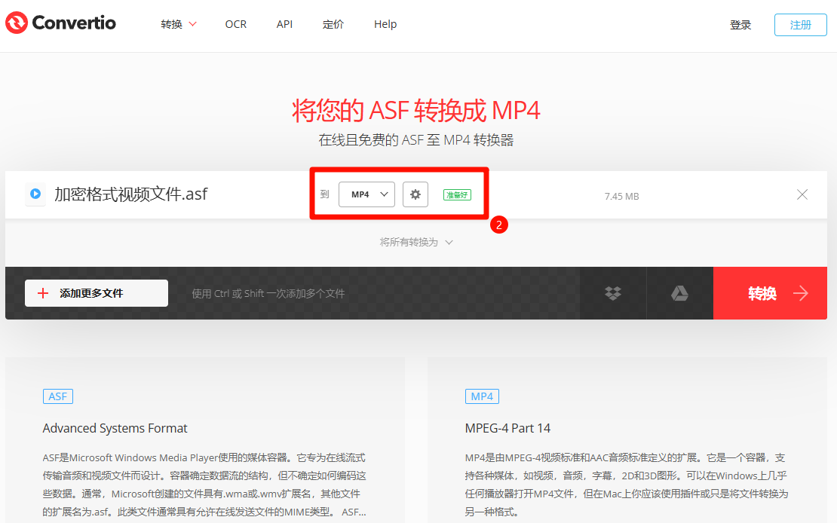
Task: Click the green 准备好 status badge
Action: point(457,194)
